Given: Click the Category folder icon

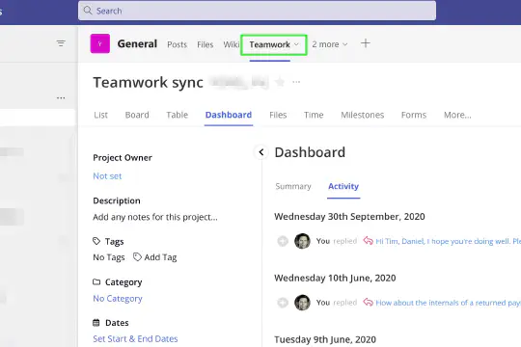Looking at the screenshot, I should [96, 281].
